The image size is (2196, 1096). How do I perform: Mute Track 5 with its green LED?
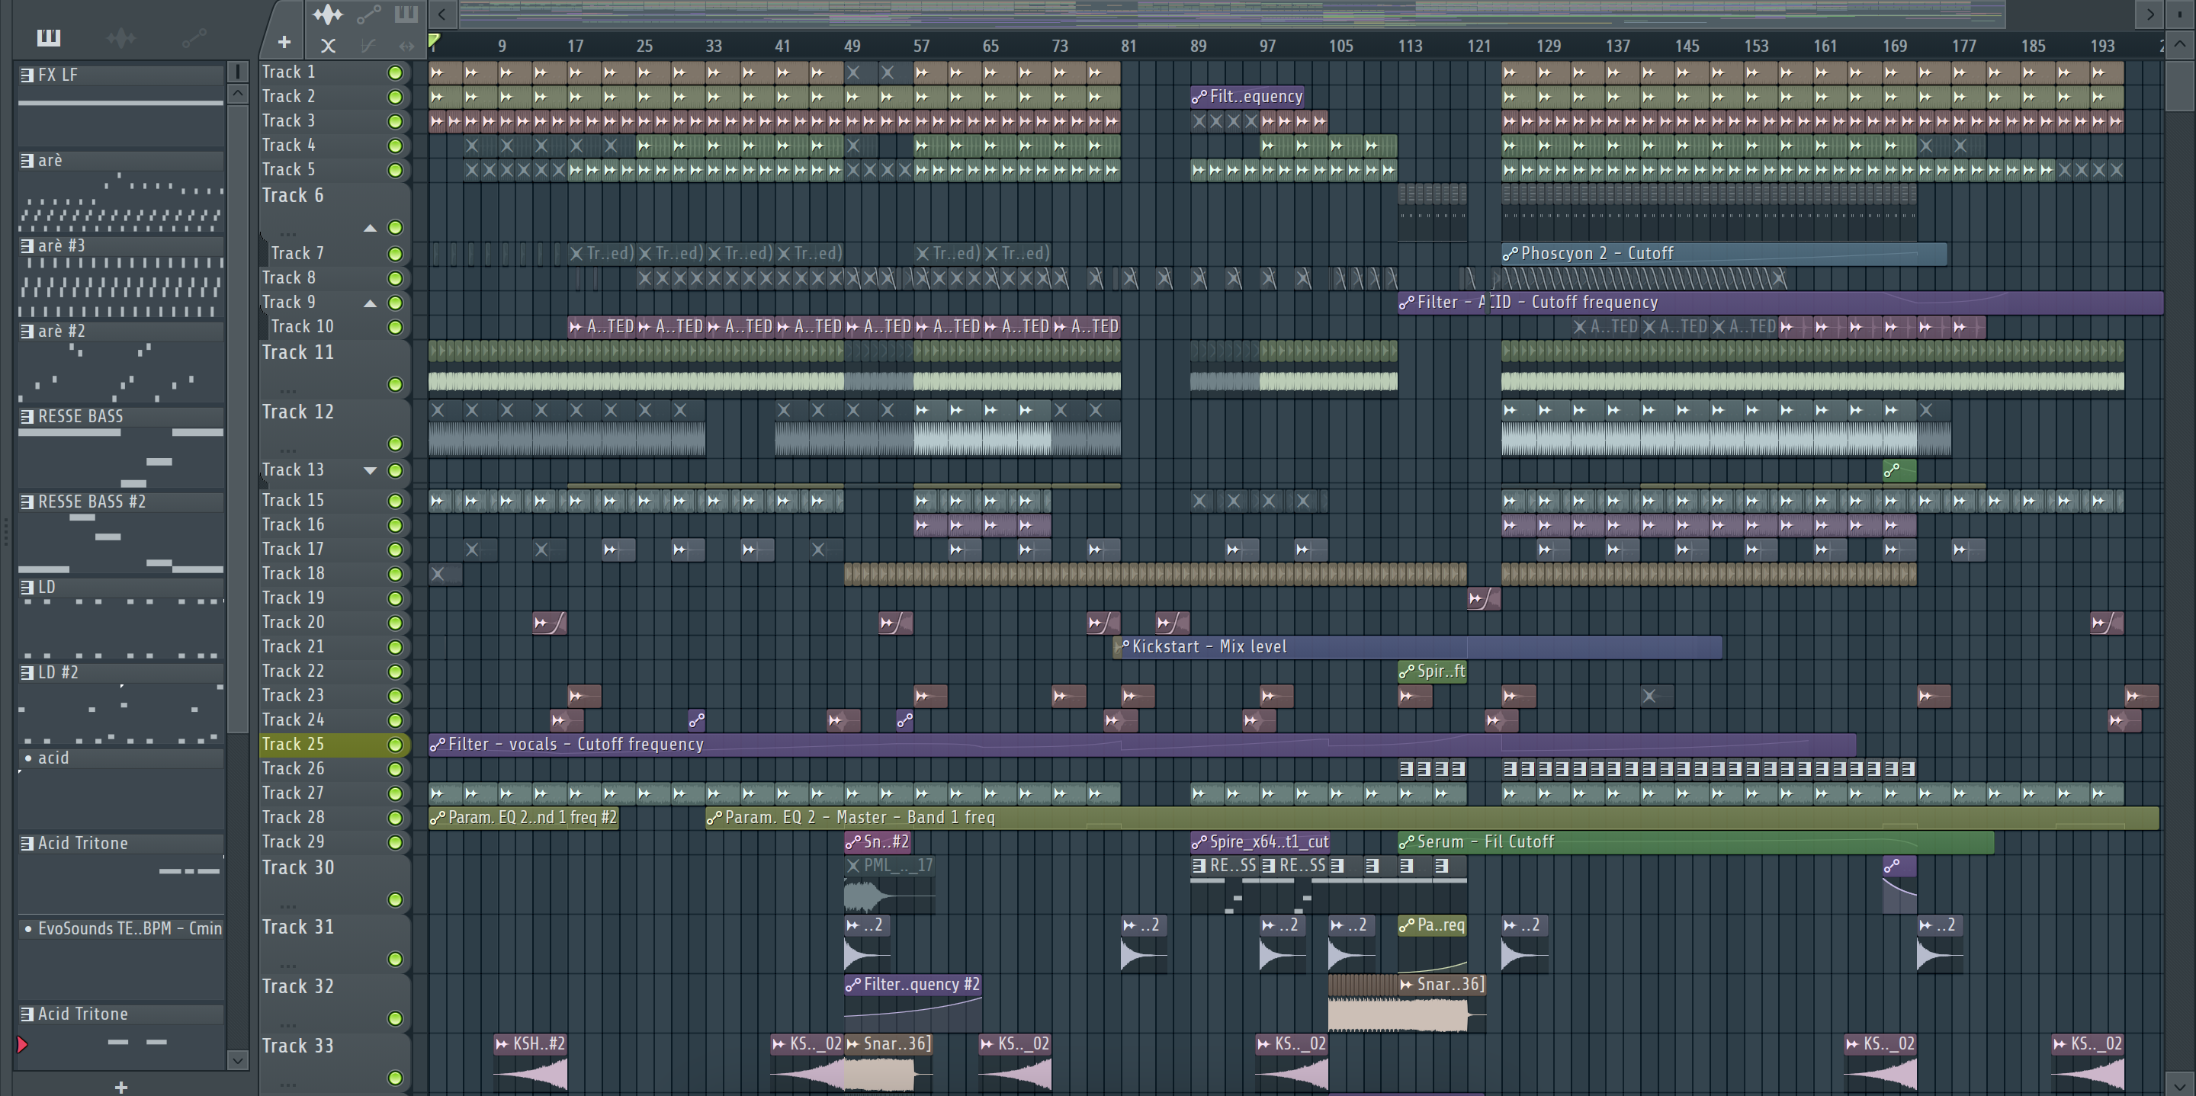tap(395, 171)
